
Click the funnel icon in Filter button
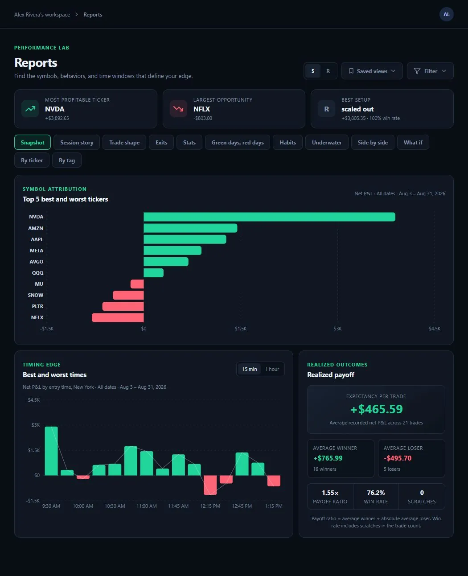point(417,71)
